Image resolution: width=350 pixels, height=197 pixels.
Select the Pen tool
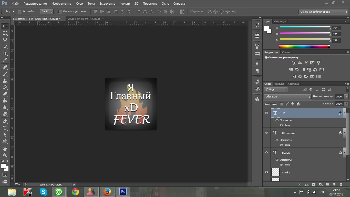(x=5, y=121)
